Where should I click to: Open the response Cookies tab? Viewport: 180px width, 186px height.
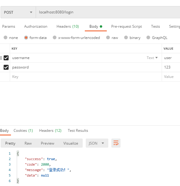(x=23, y=131)
